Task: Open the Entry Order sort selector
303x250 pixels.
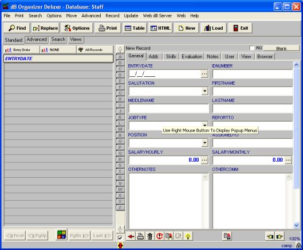Action: point(21,50)
